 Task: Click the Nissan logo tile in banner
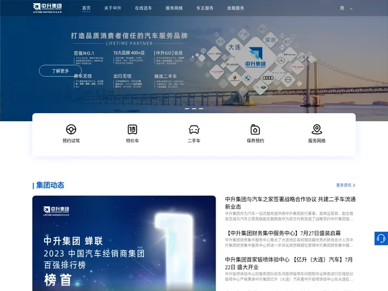tap(288, 80)
